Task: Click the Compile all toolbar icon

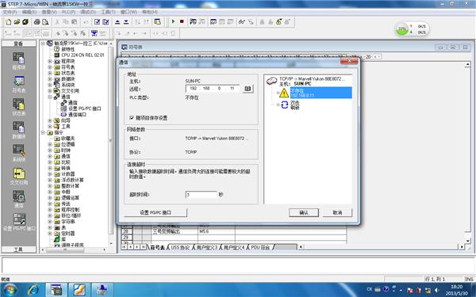Action: pyautogui.click(x=106, y=22)
